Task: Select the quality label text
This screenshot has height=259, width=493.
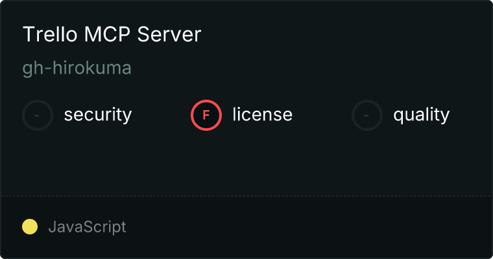Action: (421, 115)
